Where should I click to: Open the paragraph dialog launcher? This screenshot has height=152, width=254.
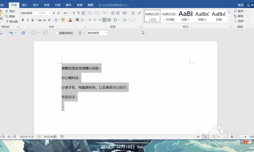coord(141,27)
